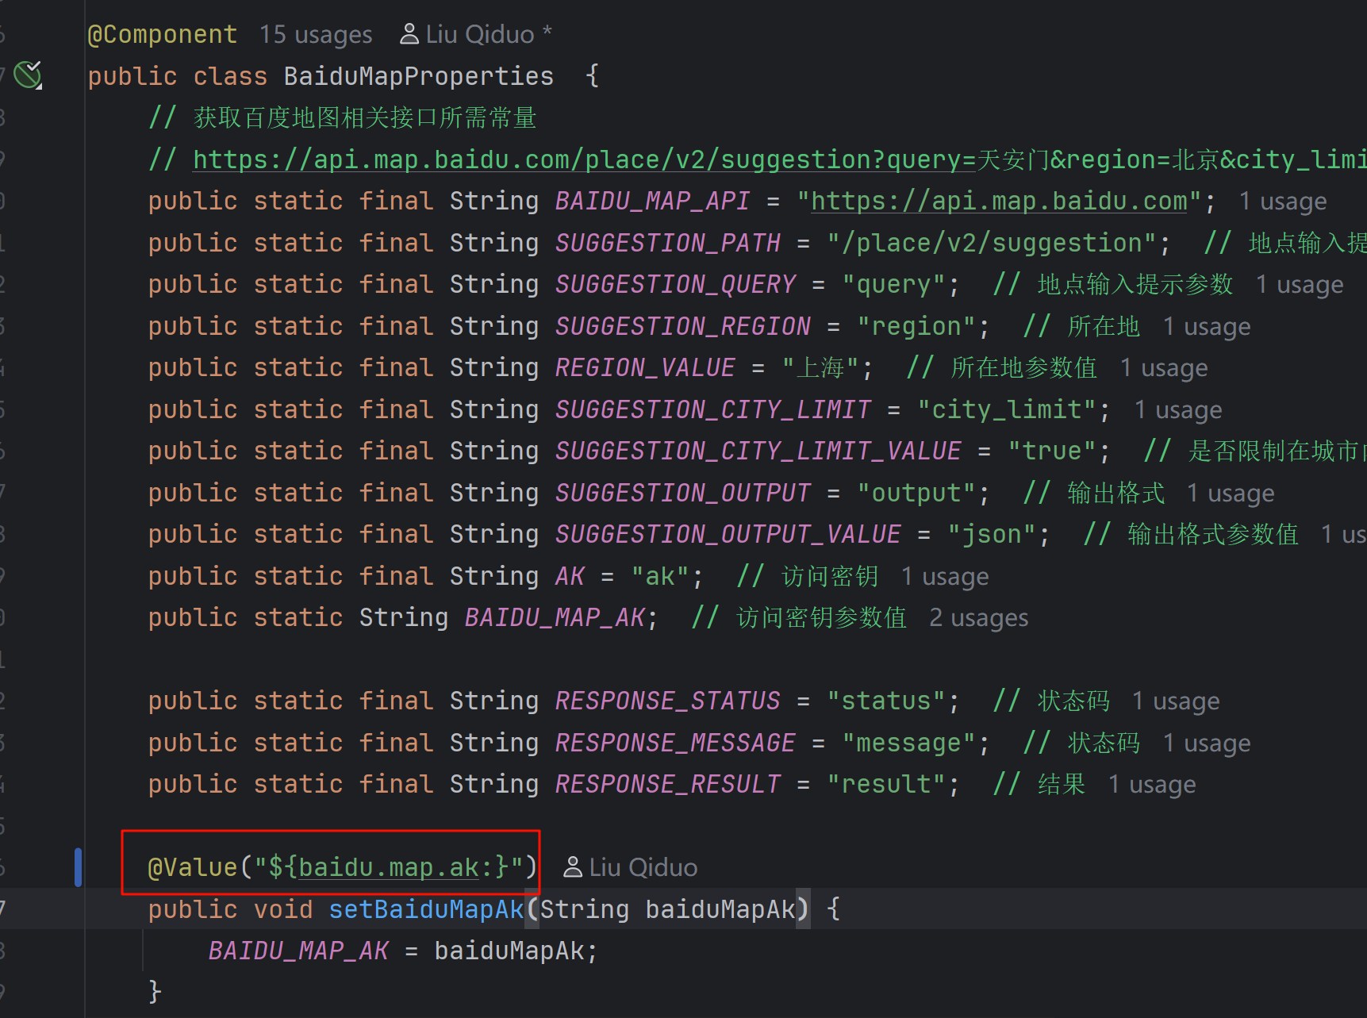Click '2 usages' hint for BAIDU_MAP_AK
The image size is (1367, 1018).
(x=979, y=617)
